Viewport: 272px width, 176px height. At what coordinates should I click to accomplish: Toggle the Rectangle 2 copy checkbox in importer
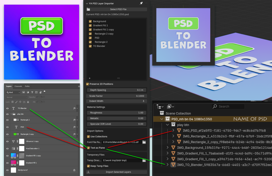click(90, 34)
